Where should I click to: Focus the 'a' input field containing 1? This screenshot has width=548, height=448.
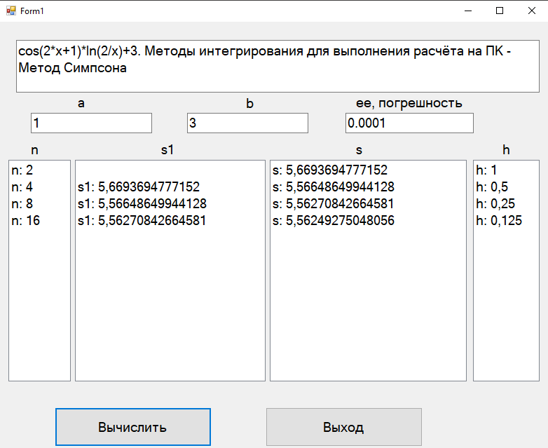point(91,123)
